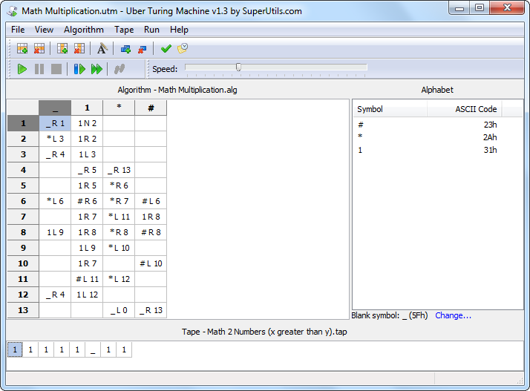Screen dimensions: 530x391
Task: Click the add state row icon
Action: pyautogui.click(x=22, y=49)
